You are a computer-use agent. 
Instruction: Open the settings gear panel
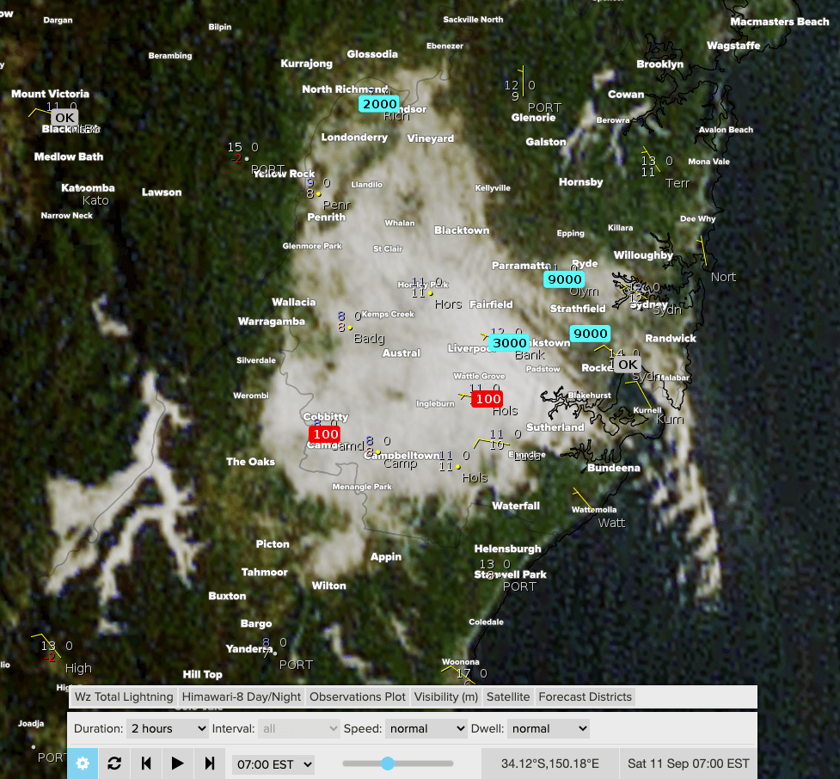coord(83,763)
